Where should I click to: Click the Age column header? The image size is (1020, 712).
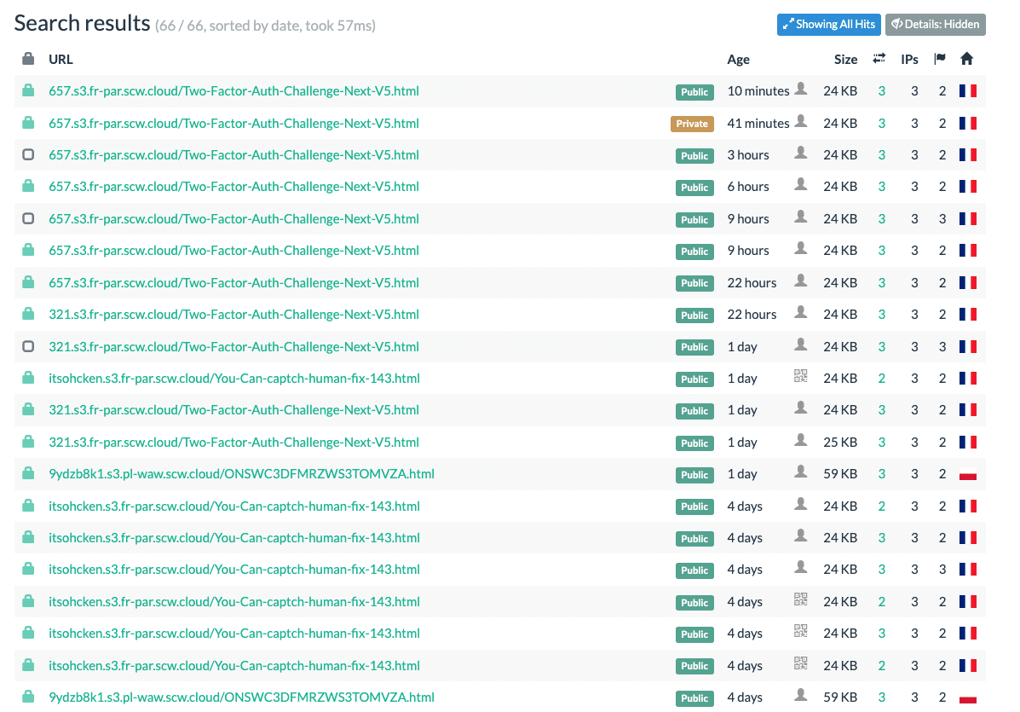tap(738, 59)
